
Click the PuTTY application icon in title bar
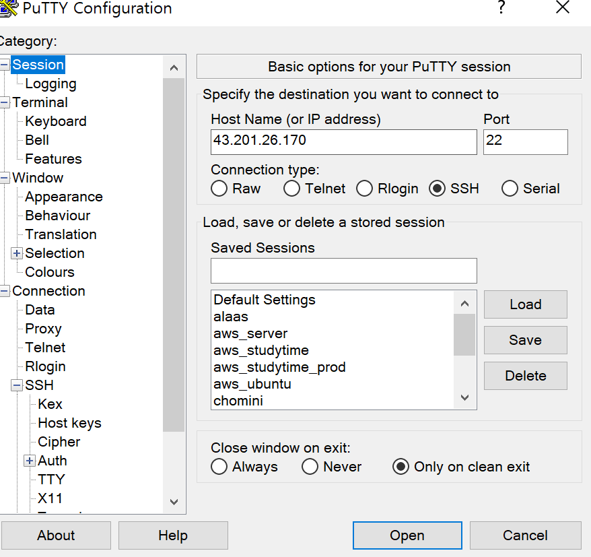[x=8, y=8]
